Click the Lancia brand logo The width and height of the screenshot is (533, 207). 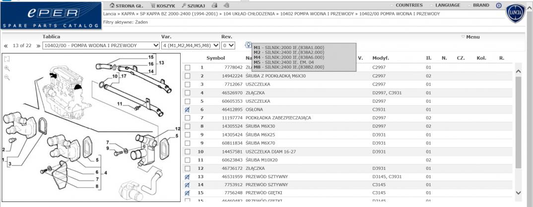516,14
